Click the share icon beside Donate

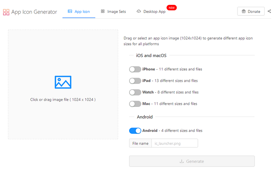pos(269,11)
